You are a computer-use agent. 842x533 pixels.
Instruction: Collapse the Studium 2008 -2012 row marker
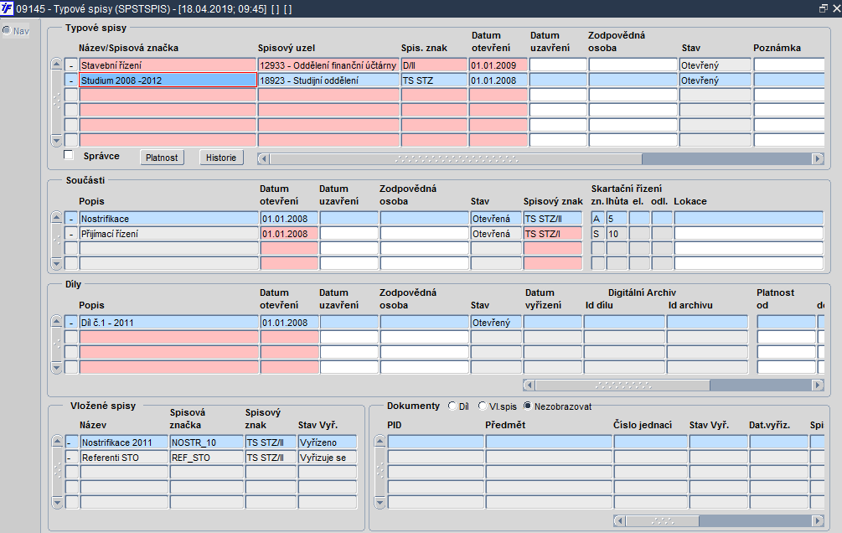tap(71, 80)
